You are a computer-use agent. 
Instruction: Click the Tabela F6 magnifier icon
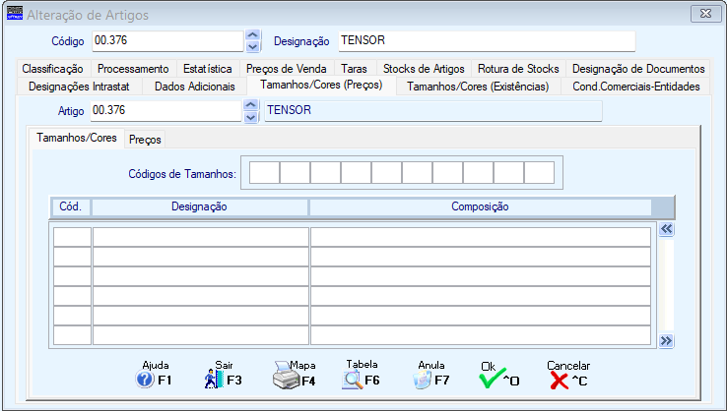tap(353, 380)
